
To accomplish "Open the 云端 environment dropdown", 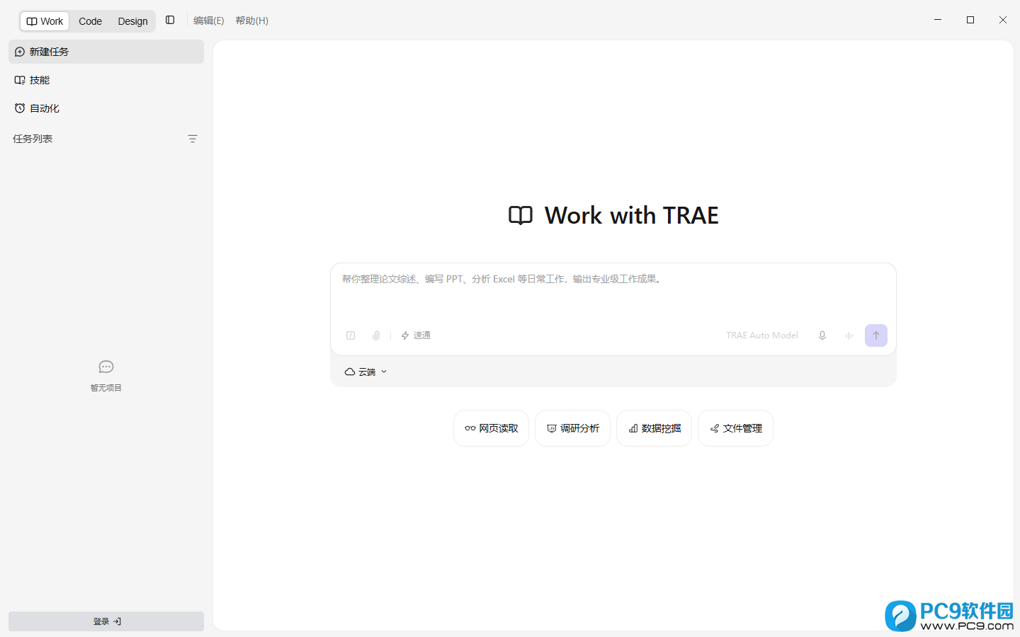I will 366,372.
